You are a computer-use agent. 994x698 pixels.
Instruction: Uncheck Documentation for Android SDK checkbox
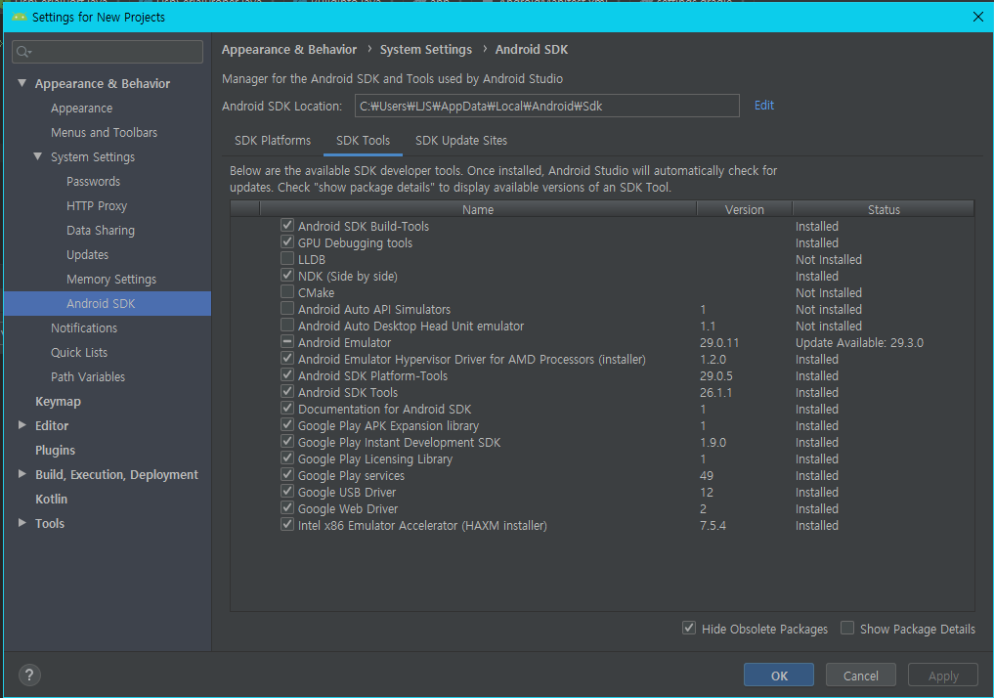[x=287, y=408]
